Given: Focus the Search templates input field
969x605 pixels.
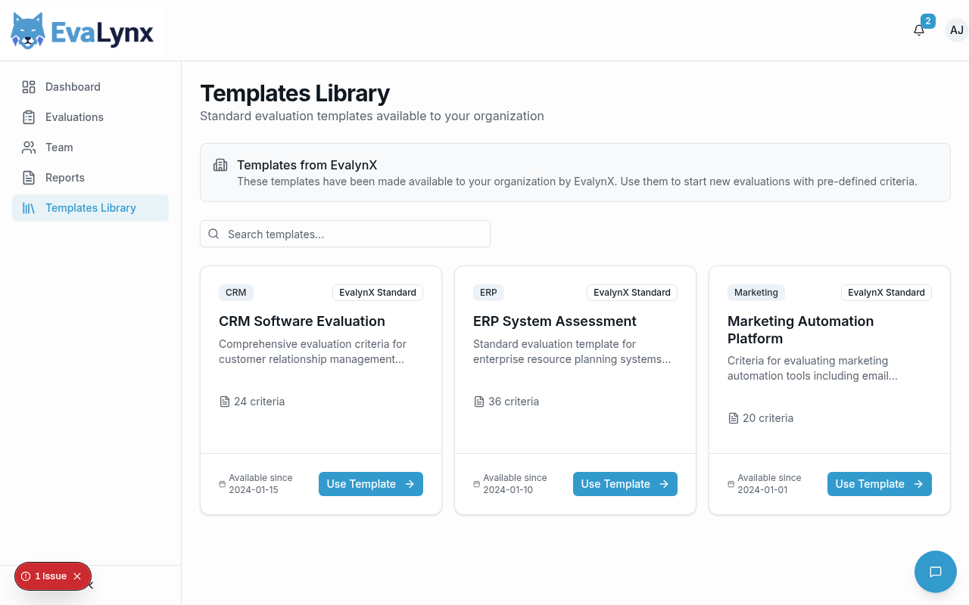Looking at the screenshot, I should pyautogui.click(x=345, y=234).
